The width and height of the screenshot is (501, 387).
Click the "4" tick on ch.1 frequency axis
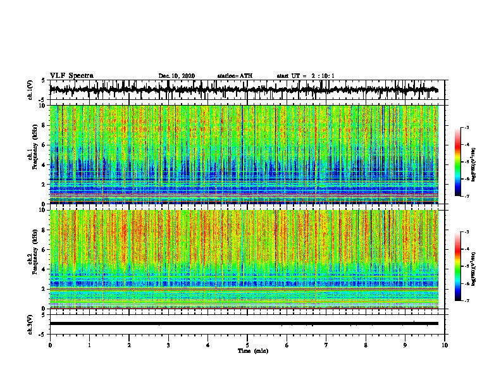point(44,165)
